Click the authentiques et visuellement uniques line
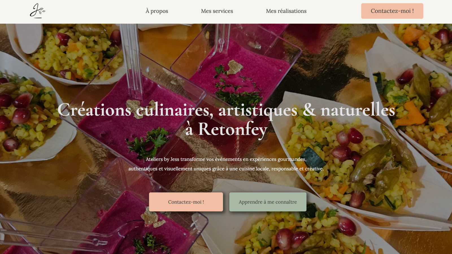Image resolution: width=452 pixels, height=254 pixels. pos(226,169)
